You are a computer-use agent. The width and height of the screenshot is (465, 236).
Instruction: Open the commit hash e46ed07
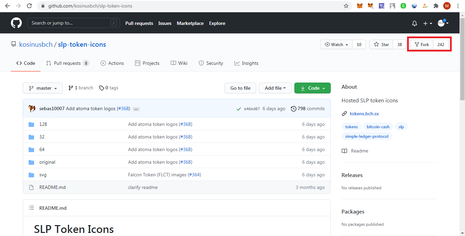click(x=252, y=109)
